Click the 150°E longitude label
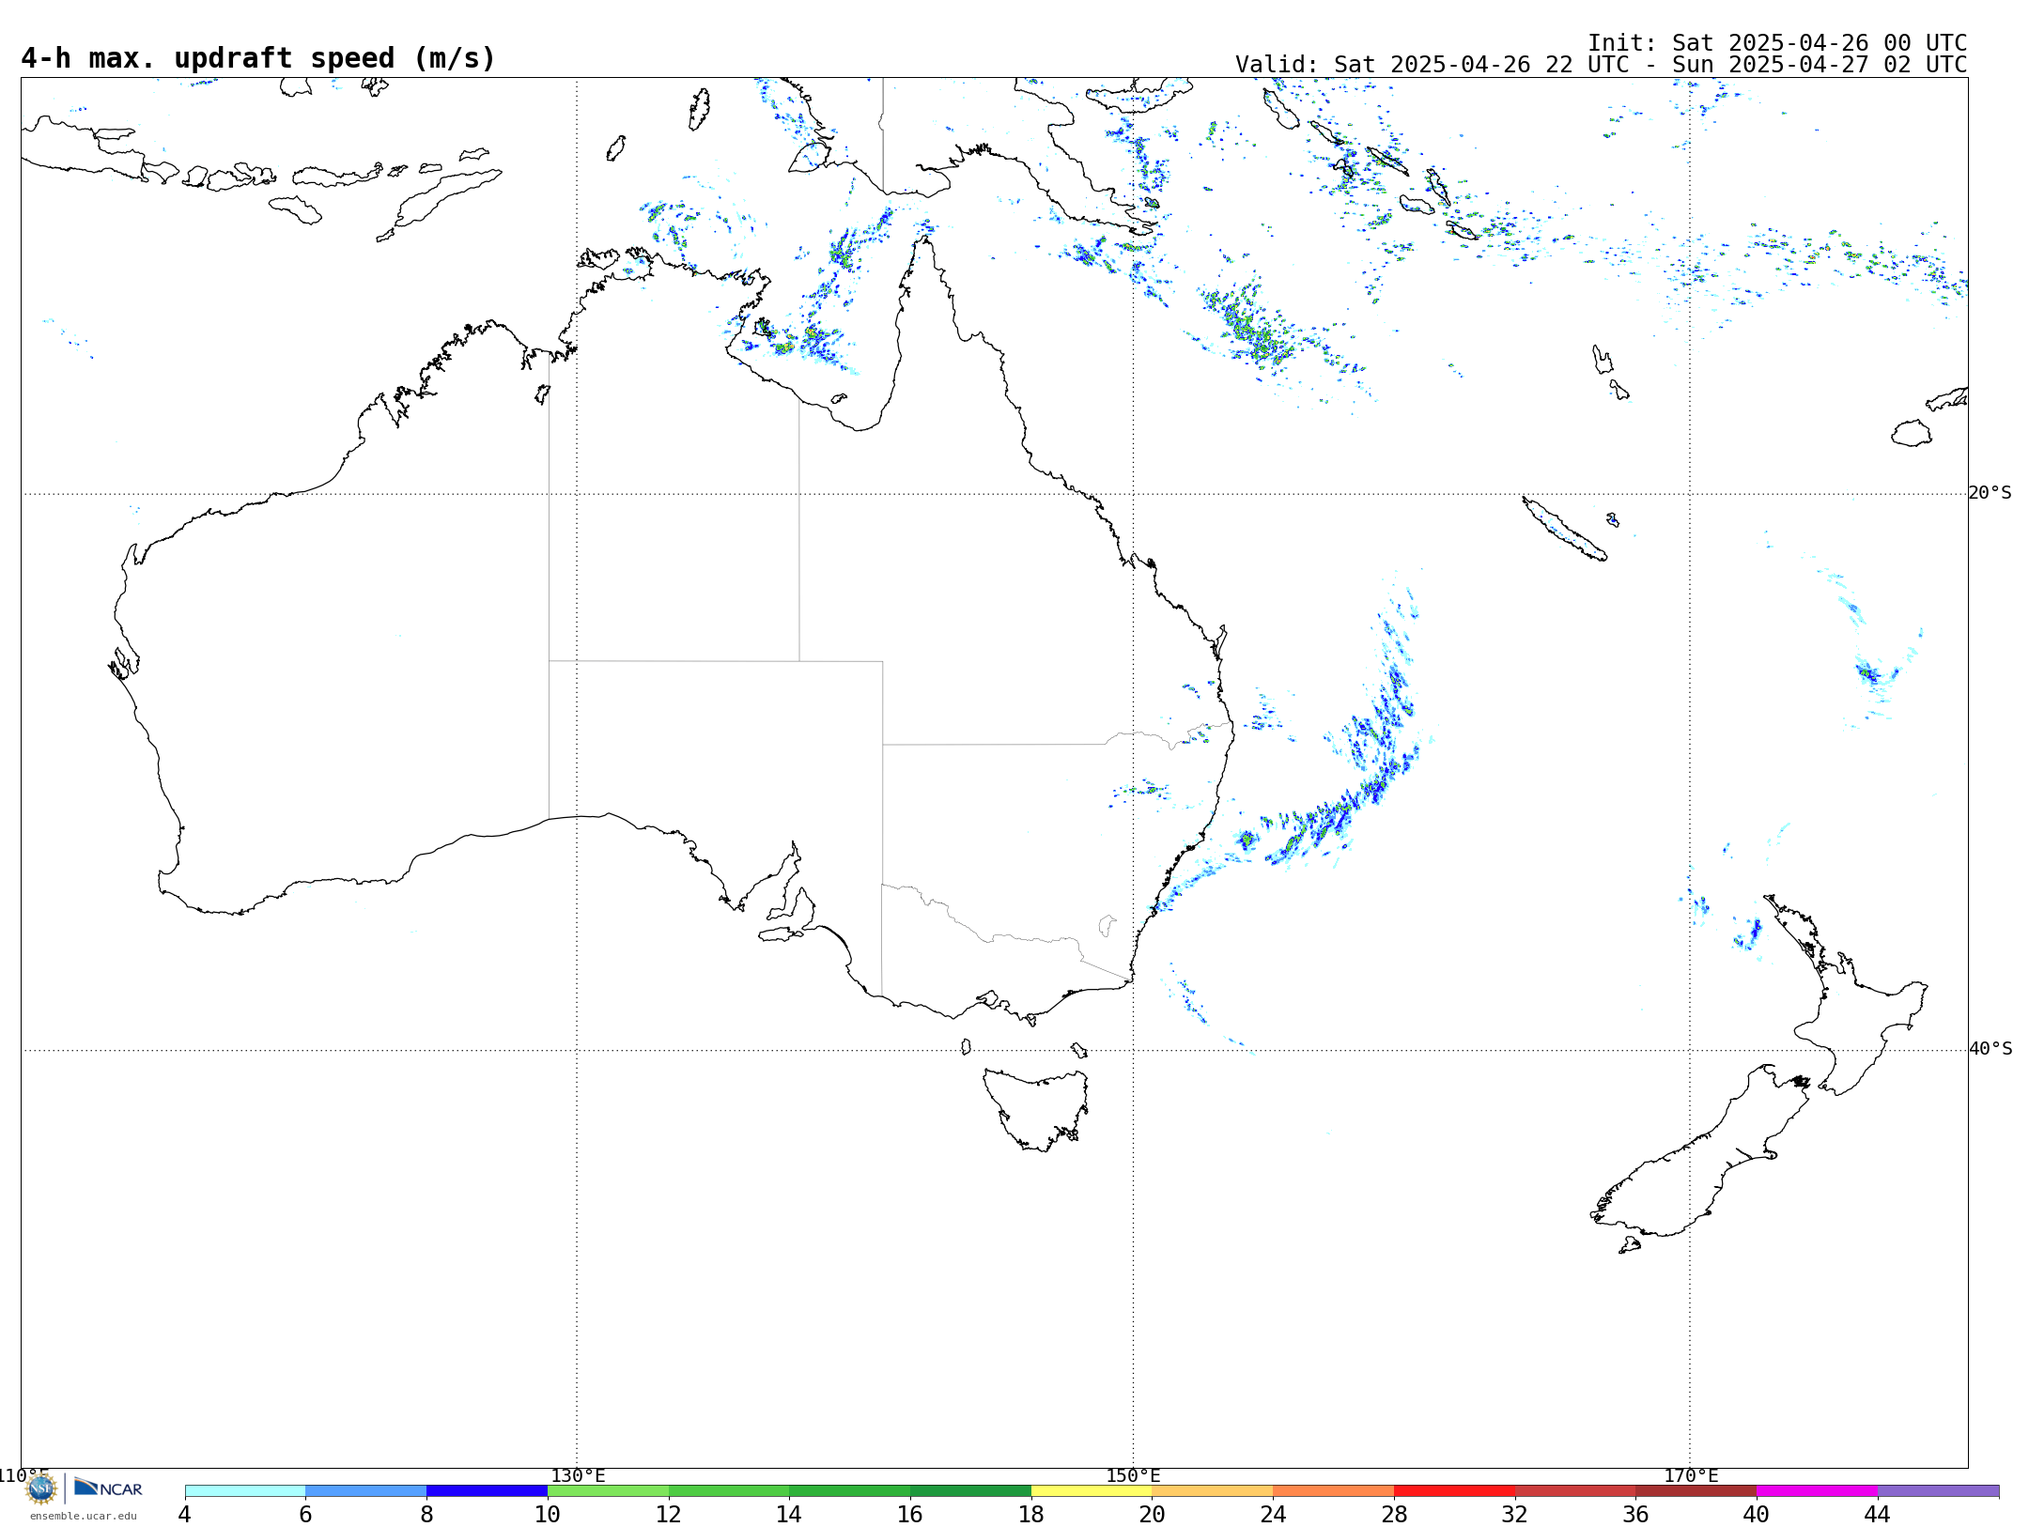Image resolution: width=2029 pixels, height=1527 pixels. point(1134,1476)
